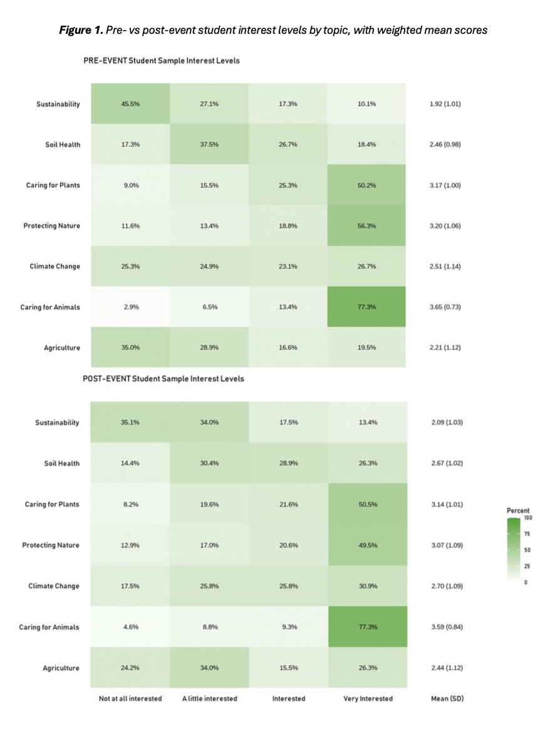
Task: Click the "Percent" legend title
Action: (x=517, y=510)
